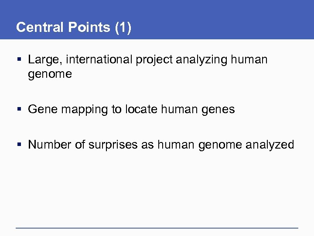This screenshot has height=236, width=314.
Task: Click the wrapped word "genome" on the second line
Action: (50, 75)
